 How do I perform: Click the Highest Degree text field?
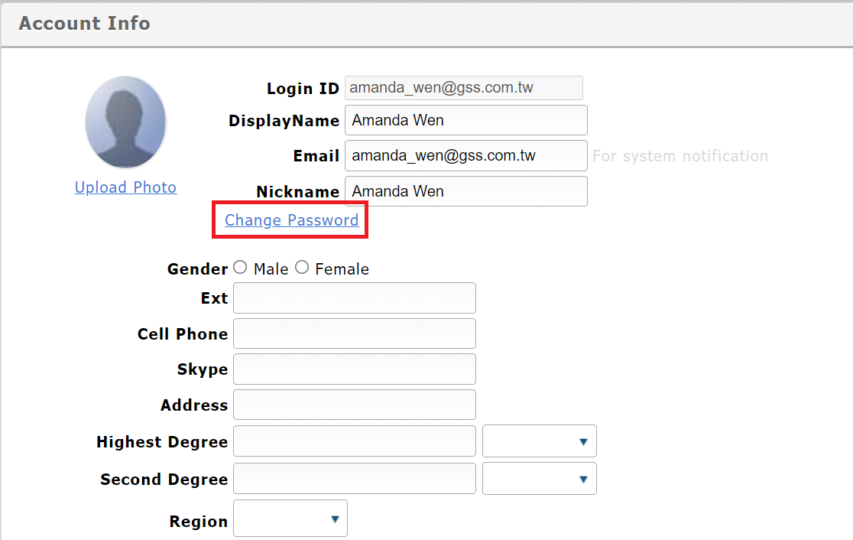pyautogui.click(x=354, y=441)
